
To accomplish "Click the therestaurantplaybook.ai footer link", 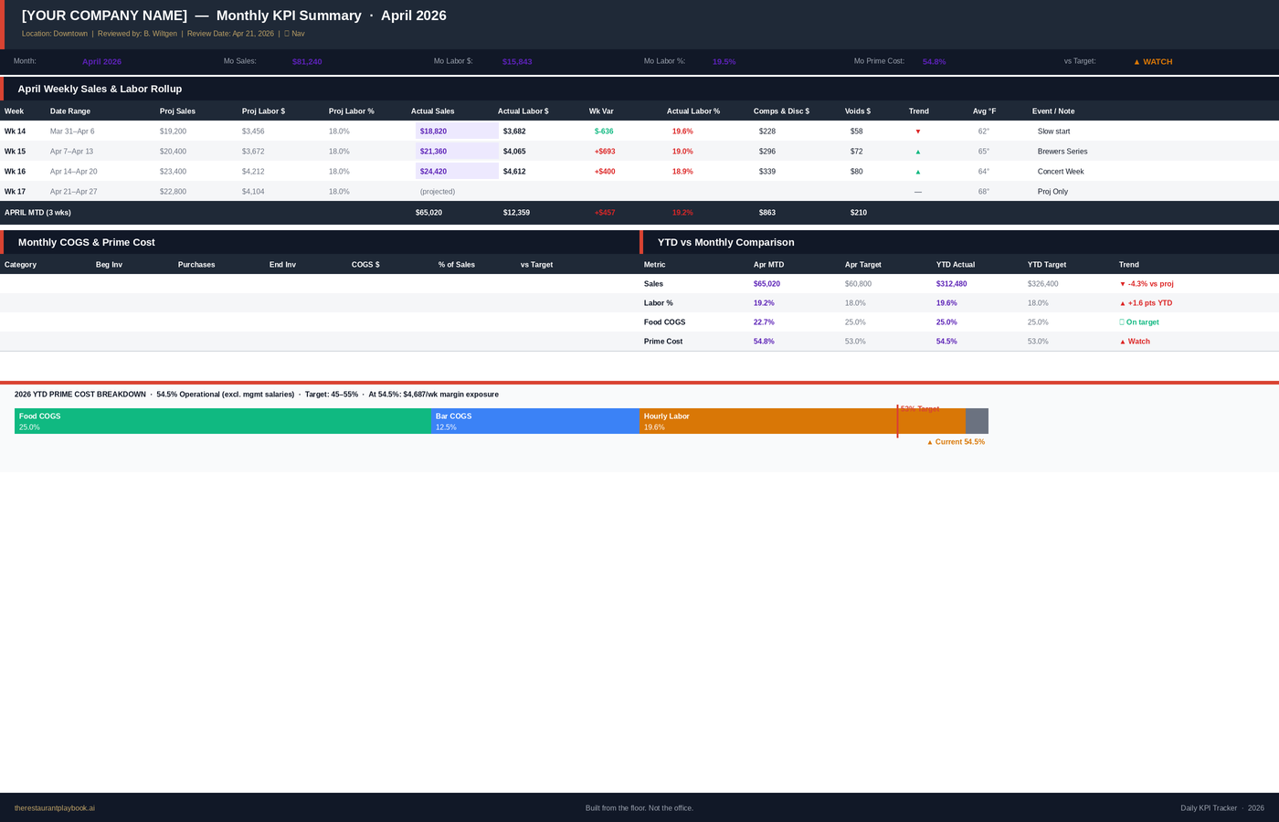I will 55,808.
